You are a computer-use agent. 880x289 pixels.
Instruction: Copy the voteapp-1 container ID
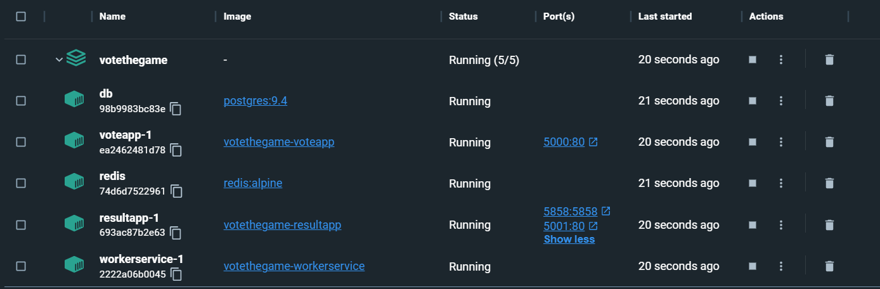pos(176,150)
